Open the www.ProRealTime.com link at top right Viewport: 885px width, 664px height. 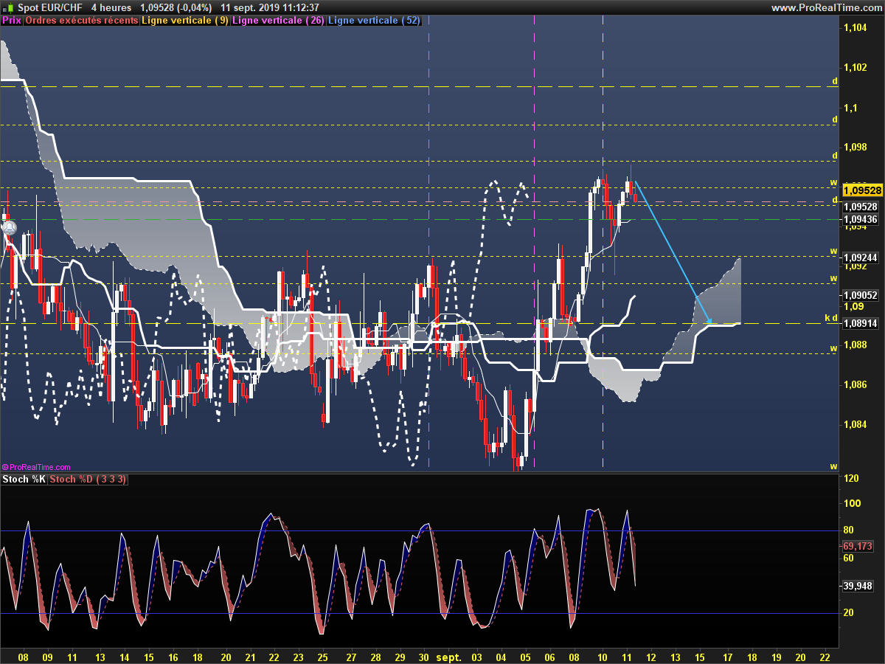pyautogui.click(x=826, y=7)
